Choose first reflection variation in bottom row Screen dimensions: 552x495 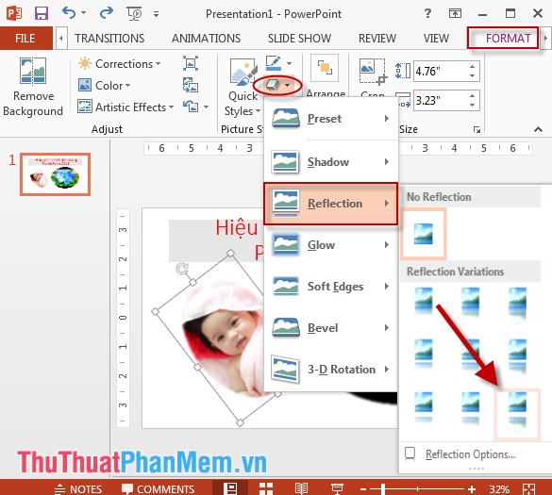pos(424,407)
